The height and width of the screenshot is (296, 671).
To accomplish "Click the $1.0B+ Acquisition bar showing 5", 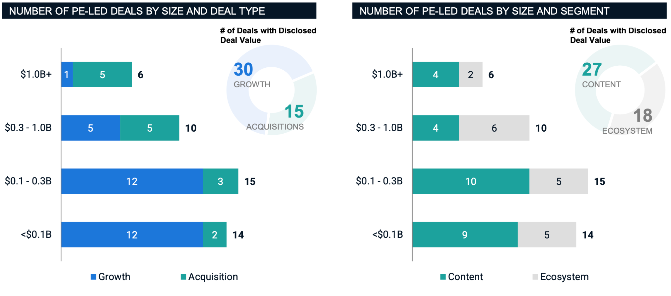I will 102,74.
